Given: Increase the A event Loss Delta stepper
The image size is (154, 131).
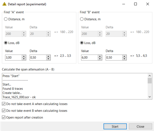Looking at the screenshot, I should coord(48,56).
